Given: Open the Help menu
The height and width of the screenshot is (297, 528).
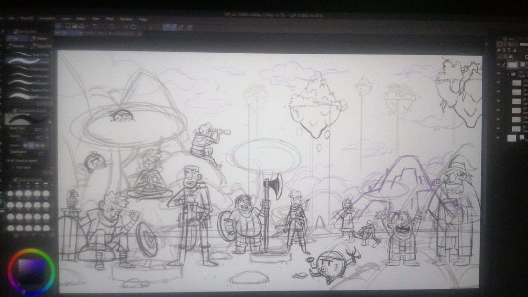Looking at the screenshot, I should (x=143, y=19).
